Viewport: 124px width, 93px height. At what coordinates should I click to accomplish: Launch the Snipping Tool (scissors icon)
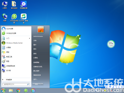(16, 57)
